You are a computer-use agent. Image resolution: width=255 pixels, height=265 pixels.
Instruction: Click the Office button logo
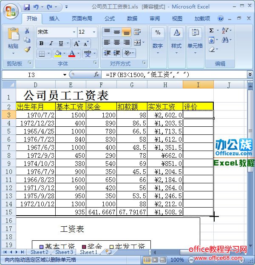(x=11, y=11)
